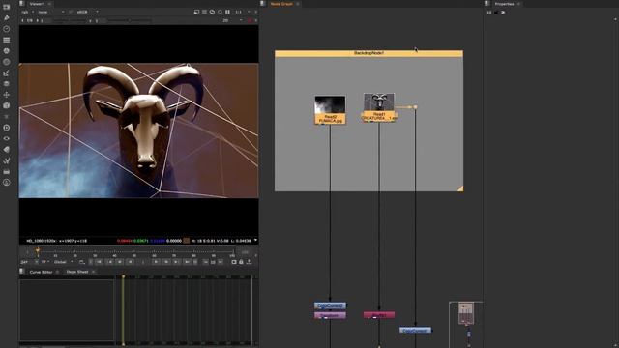Pause viewer updates with the pause icon
This screenshot has height=348, width=619.
pyautogui.click(x=228, y=13)
